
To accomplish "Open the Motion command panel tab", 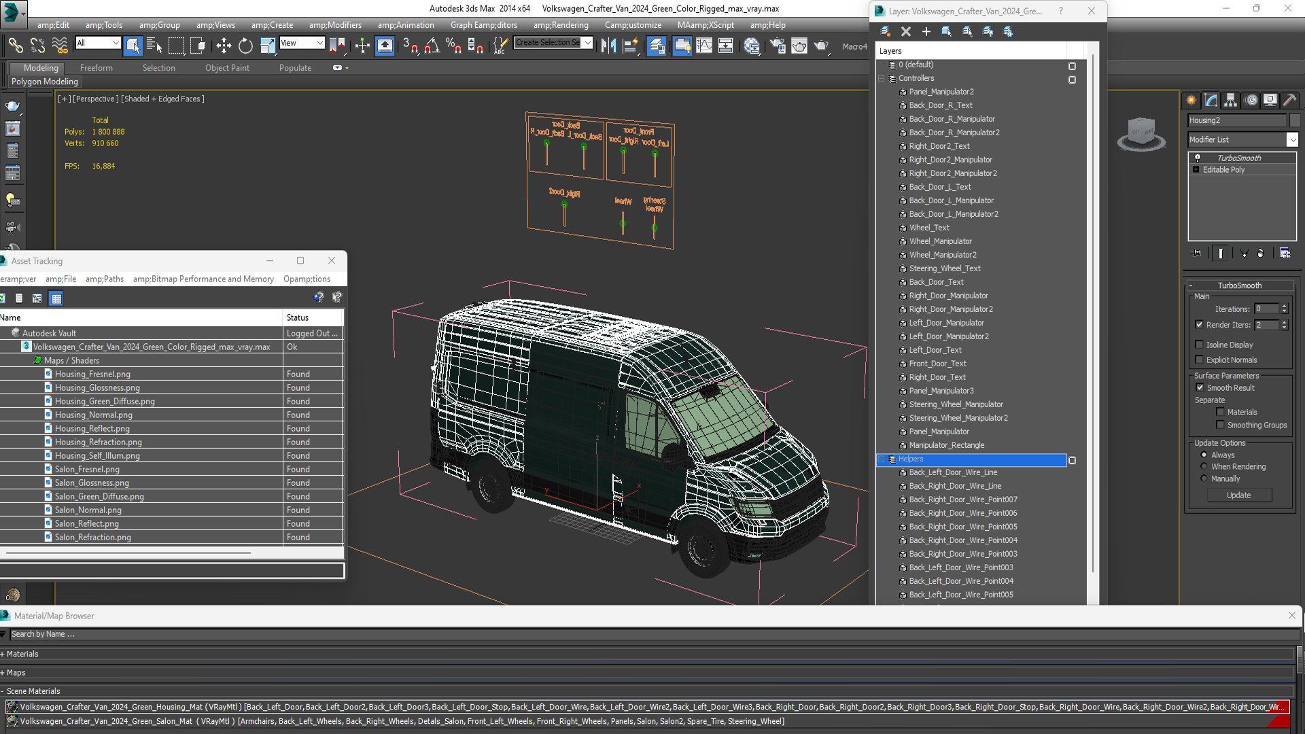I will click(1251, 100).
